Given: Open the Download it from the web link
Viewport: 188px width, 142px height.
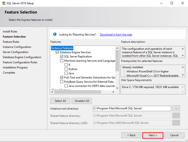Looking at the screenshot, I should (116, 35).
